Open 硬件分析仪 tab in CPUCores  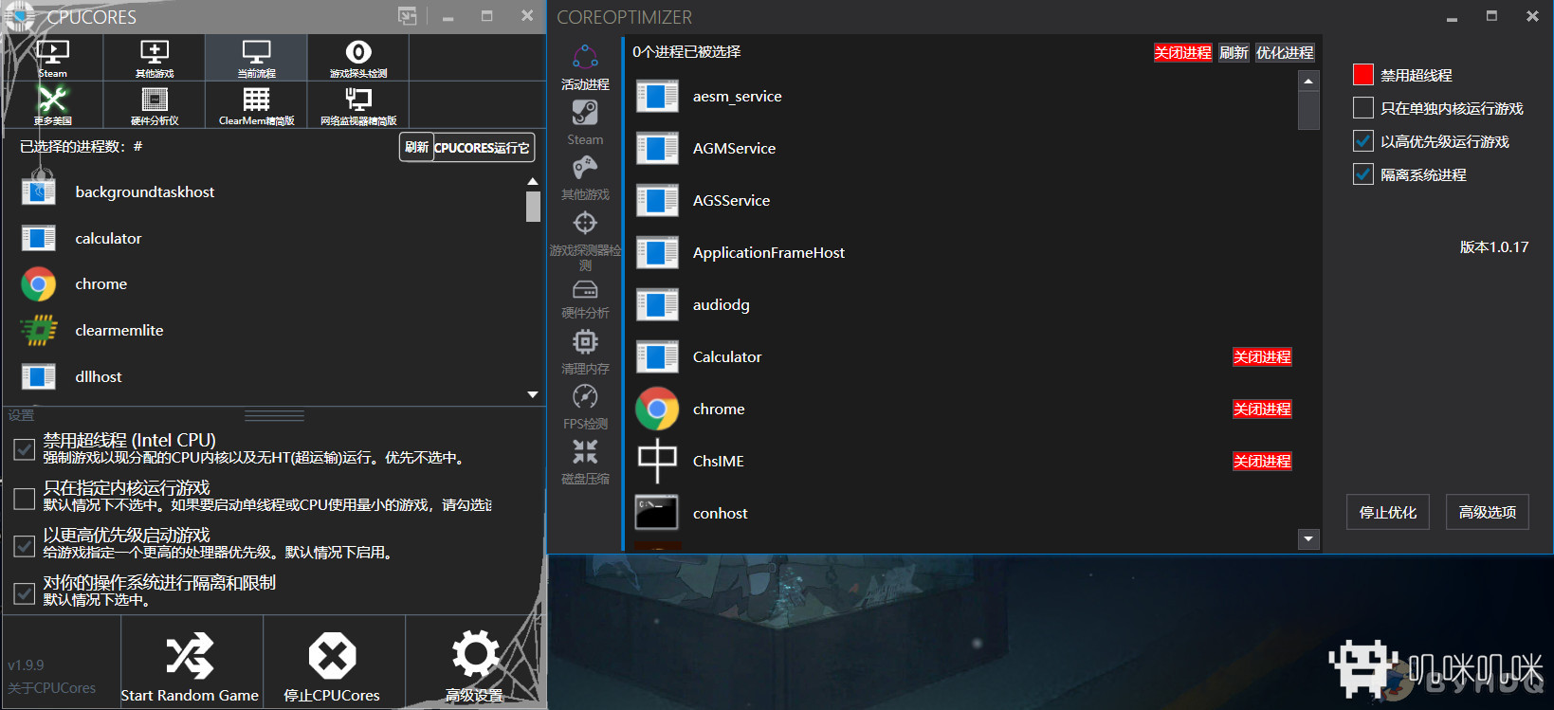coord(155,105)
